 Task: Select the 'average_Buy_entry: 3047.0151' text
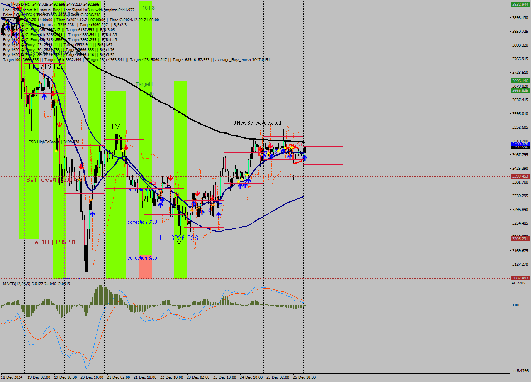[242, 60]
